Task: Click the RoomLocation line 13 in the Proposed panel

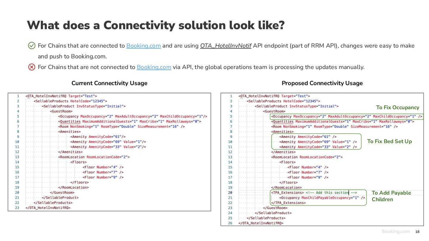Action: click(307, 157)
